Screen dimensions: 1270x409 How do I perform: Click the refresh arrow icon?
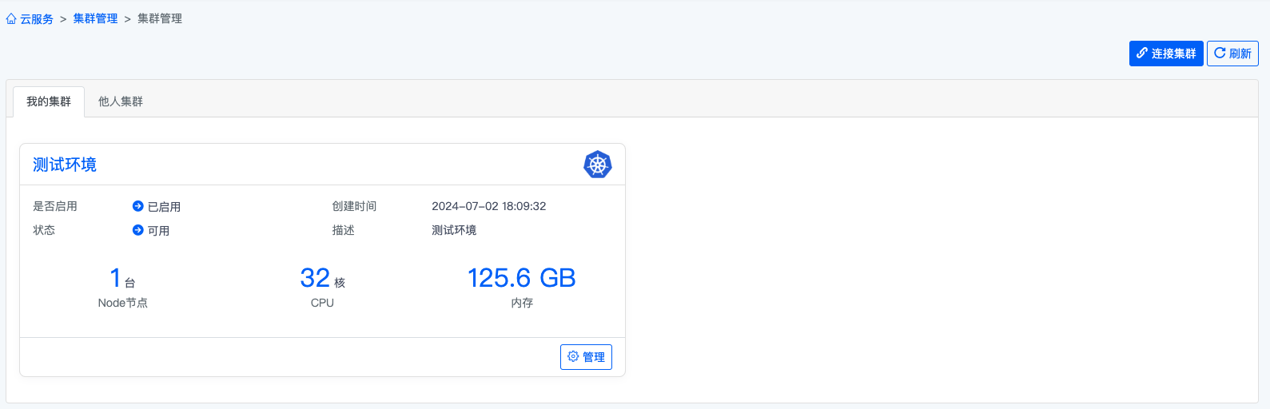1220,54
